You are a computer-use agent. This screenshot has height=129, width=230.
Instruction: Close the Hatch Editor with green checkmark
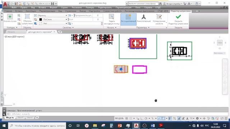pos(178,19)
